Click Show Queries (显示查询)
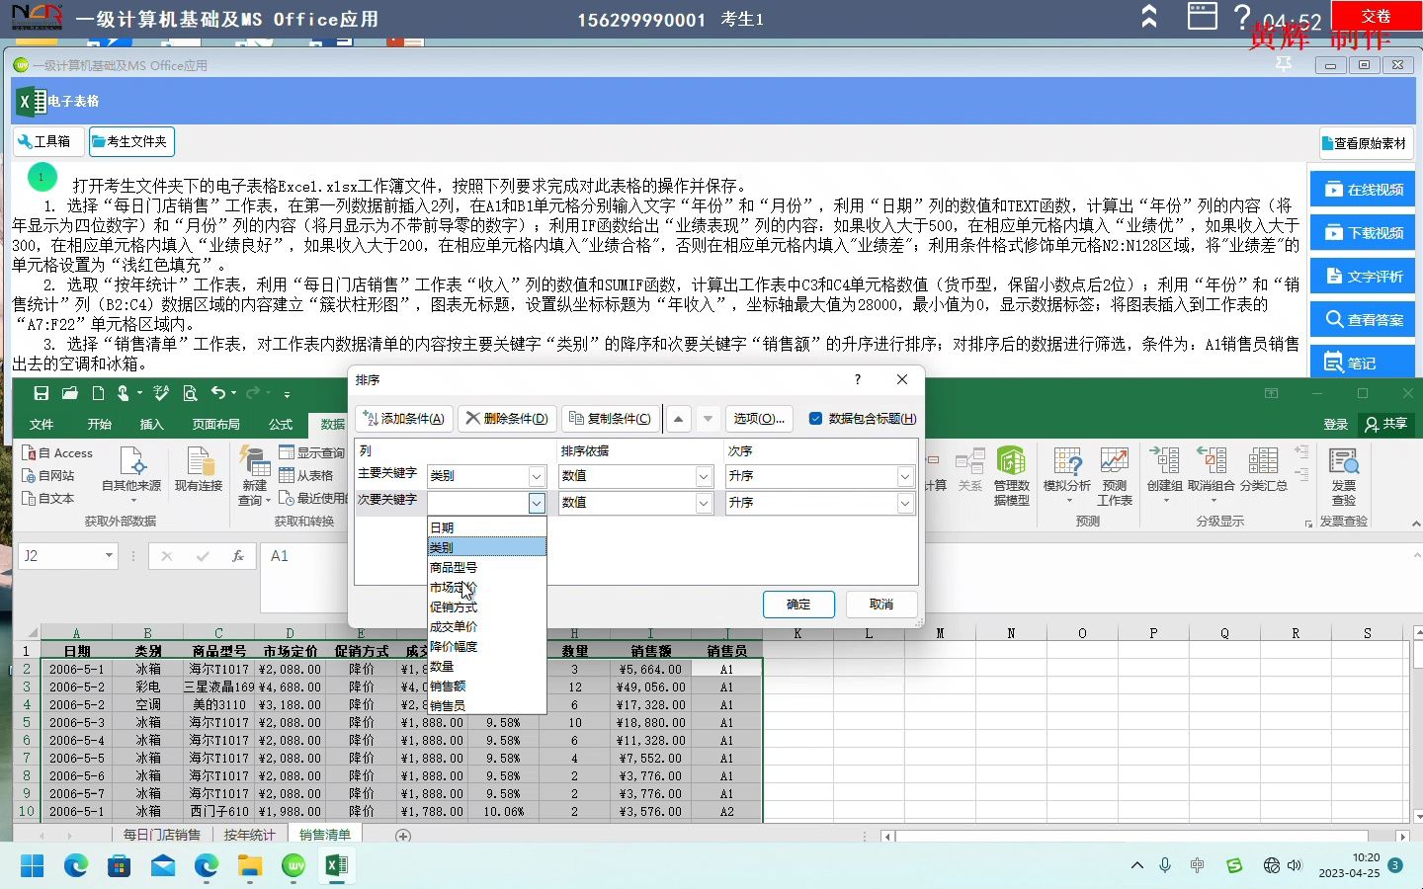Image resolution: width=1423 pixels, height=889 pixels. pyautogui.click(x=312, y=452)
